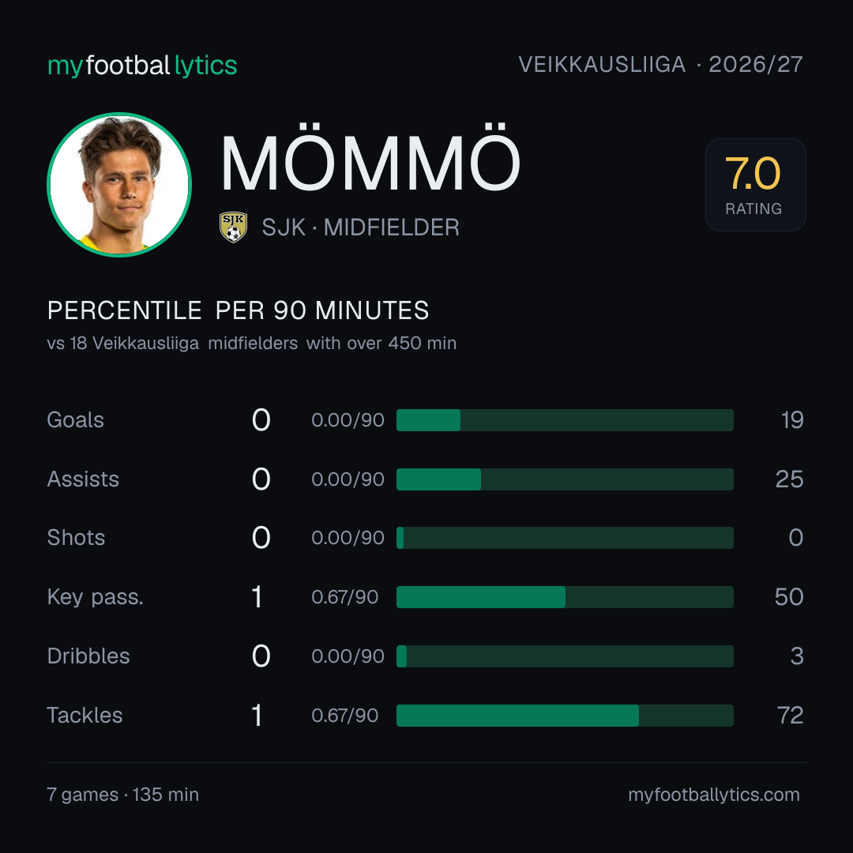Select the SJK · Midfielder text
The image size is (853, 853).
click(x=361, y=227)
